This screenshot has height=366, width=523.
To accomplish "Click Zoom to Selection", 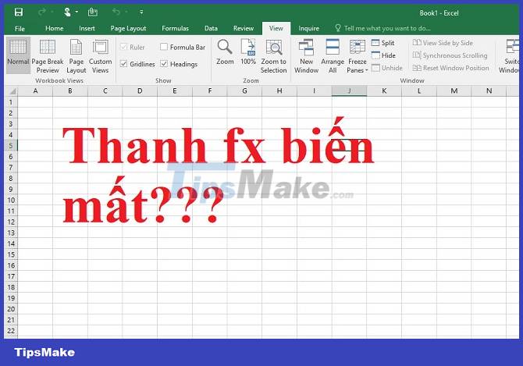I will (x=274, y=55).
